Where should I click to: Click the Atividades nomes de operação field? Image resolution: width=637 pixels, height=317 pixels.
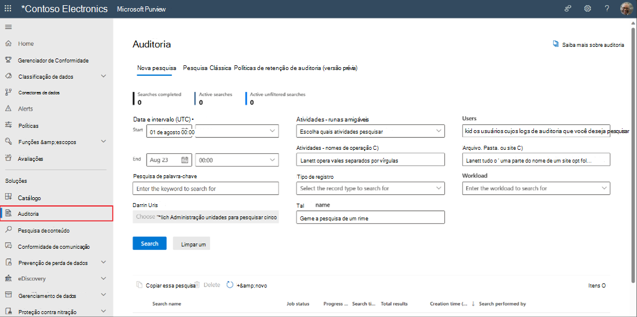[371, 160]
